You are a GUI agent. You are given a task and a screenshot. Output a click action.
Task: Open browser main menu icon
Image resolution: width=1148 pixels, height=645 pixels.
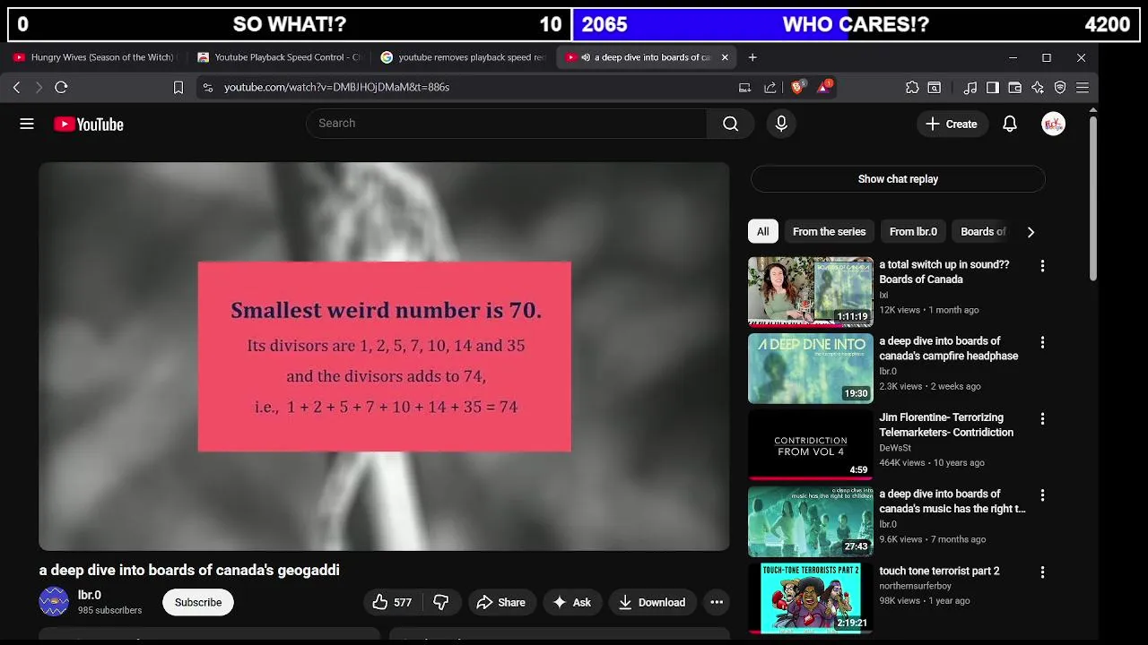pos(1083,87)
